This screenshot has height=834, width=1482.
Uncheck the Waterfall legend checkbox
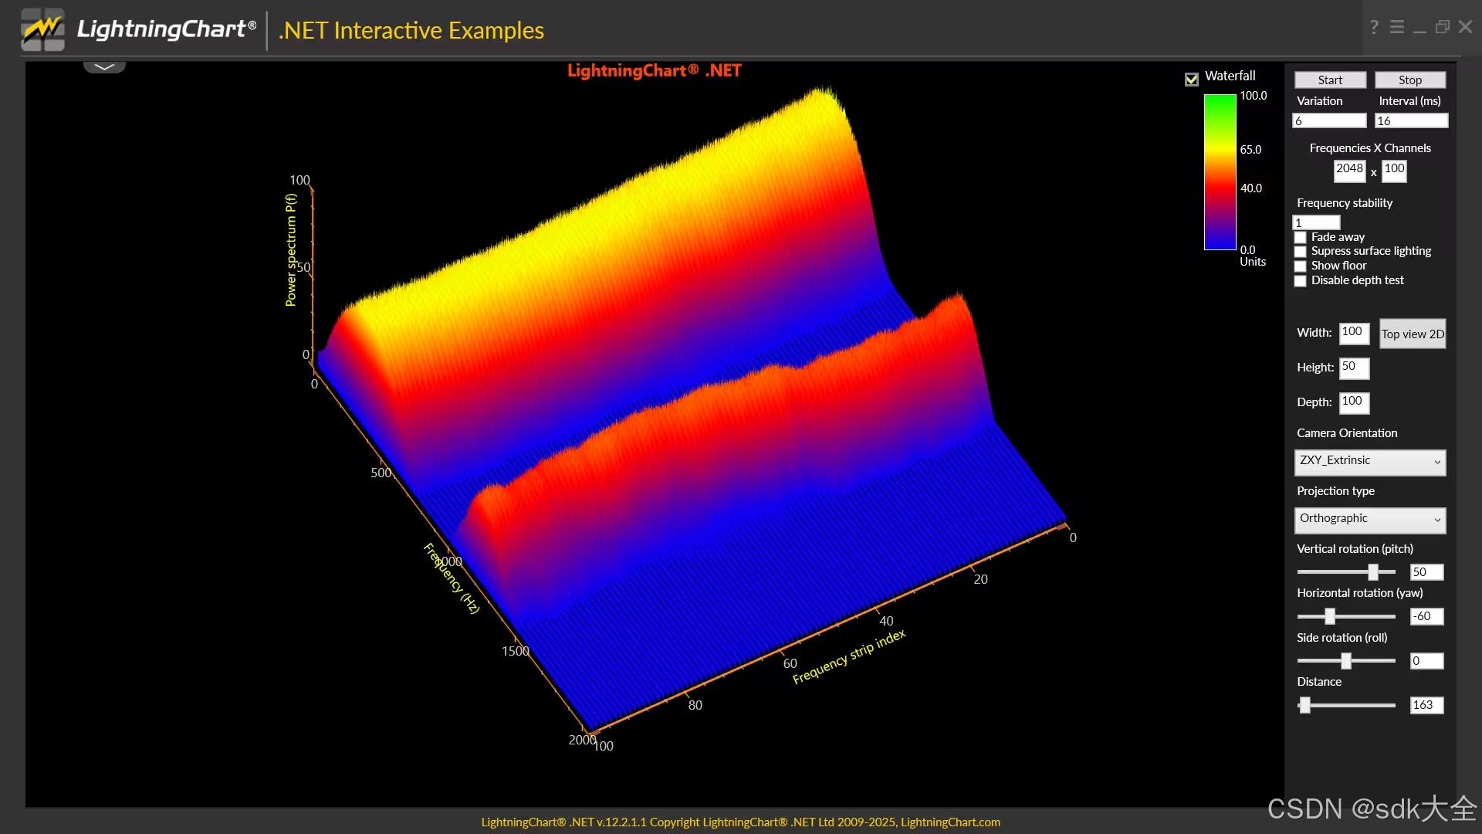tap(1192, 79)
